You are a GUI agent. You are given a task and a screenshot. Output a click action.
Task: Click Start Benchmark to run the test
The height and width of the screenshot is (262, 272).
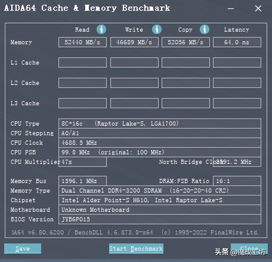click(x=136, y=249)
